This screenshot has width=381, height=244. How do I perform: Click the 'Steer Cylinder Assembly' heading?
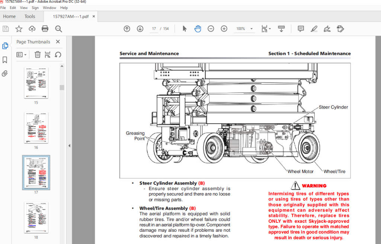pyautogui.click(x=168, y=183)
